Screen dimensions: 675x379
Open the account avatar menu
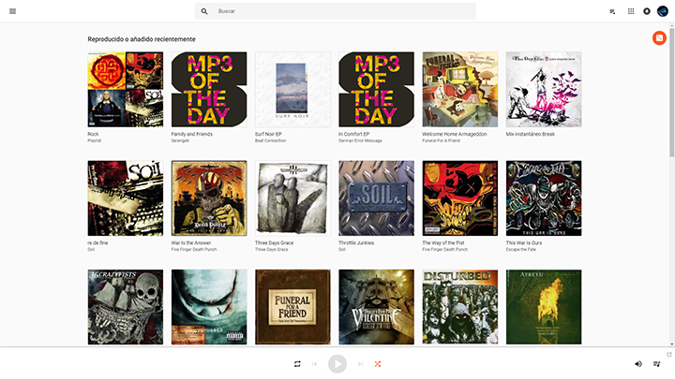point(663,11)
